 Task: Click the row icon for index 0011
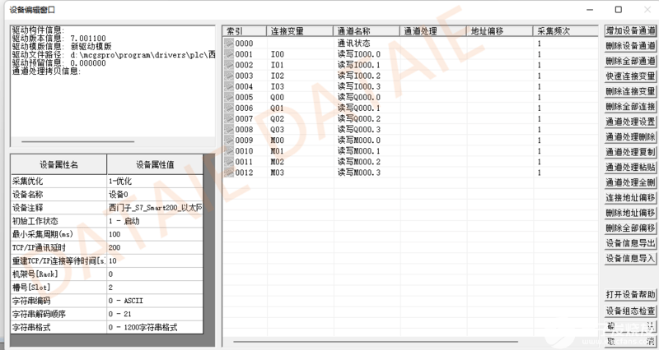[229, 162]
